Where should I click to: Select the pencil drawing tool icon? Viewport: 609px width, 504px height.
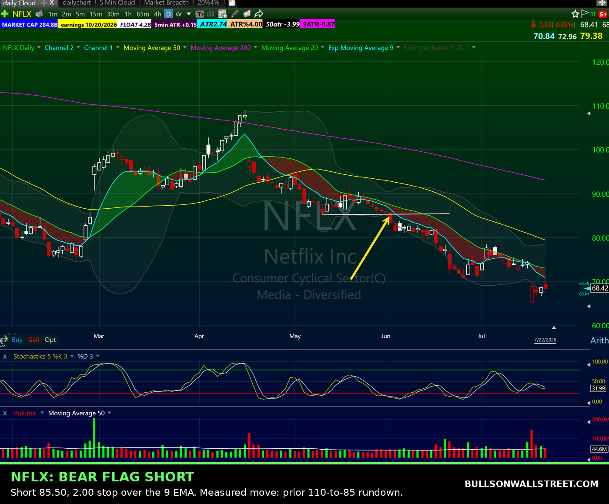pyautogui.click(x=235, y=14)
